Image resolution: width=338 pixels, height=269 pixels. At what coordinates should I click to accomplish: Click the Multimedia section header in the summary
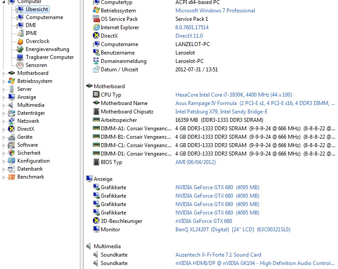pos(107,246)
